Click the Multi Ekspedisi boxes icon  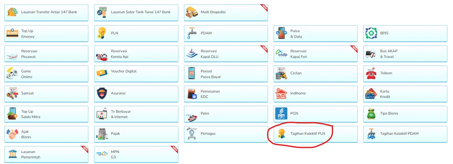(x=192, y=12)
